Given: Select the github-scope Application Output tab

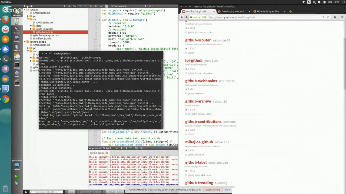Looking at the screenshot, I should point(99,153).
